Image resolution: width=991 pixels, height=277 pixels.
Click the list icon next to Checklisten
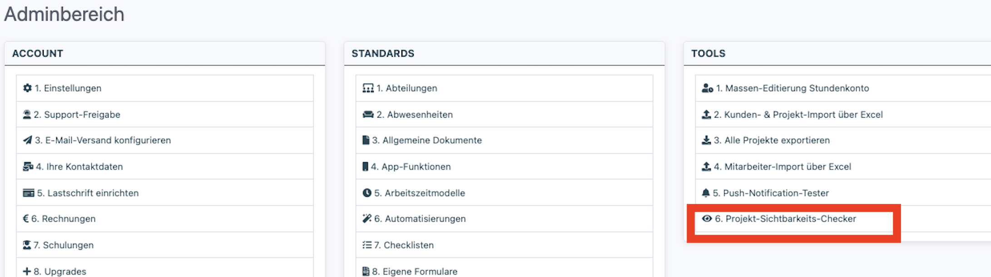pos(367,245)
